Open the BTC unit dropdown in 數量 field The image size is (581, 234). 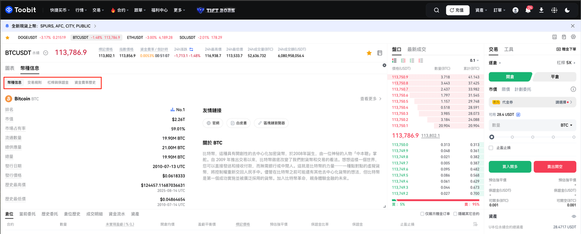click(x=566, y=125)
